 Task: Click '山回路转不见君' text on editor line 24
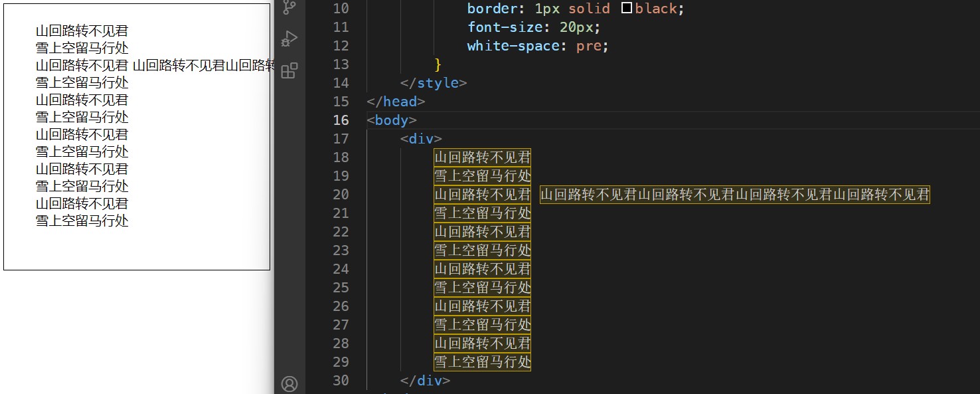(x=483, y=269)
